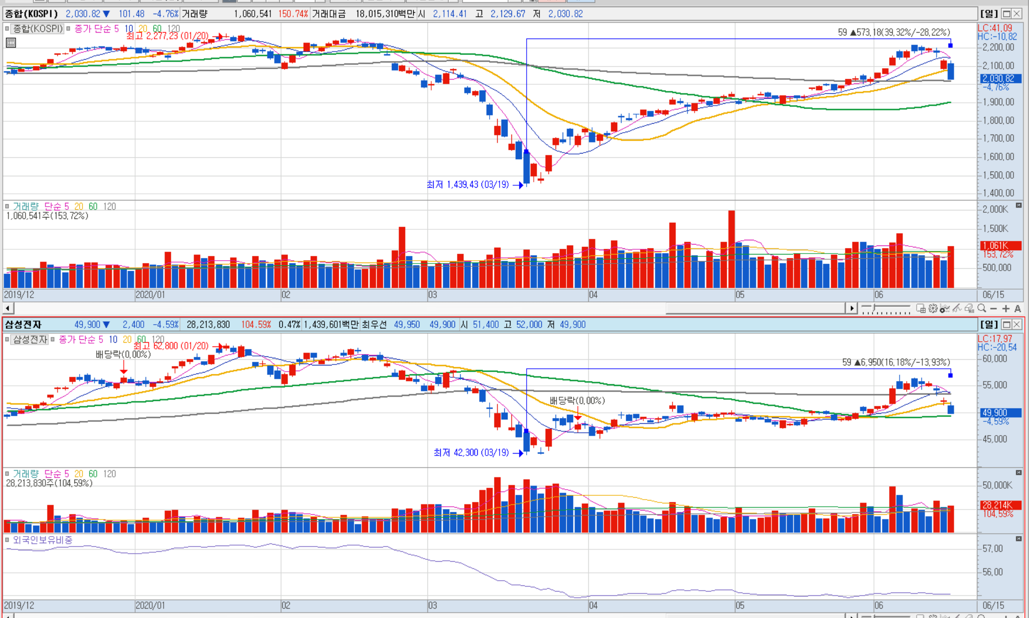Click the auto-fit A button in toolbar

(1018, 309)
